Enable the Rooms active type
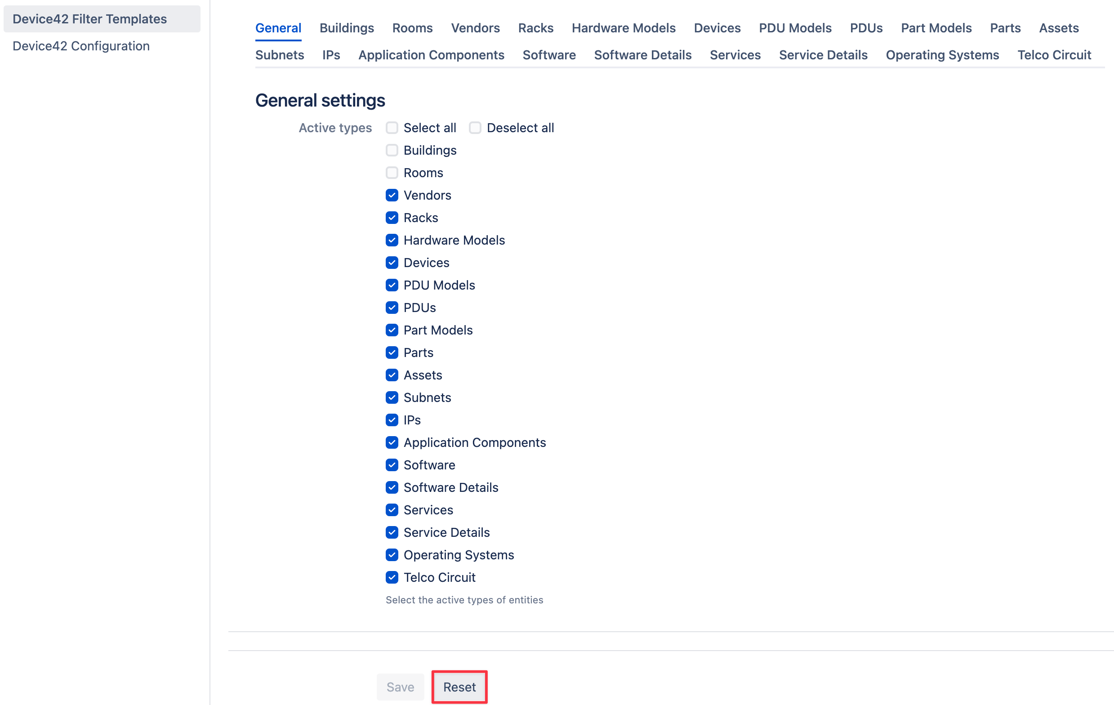Screen dimensions: 1114x705 (392, 173)
